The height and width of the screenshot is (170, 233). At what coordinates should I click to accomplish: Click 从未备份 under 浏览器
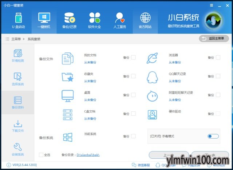click(x=175, y=62)
